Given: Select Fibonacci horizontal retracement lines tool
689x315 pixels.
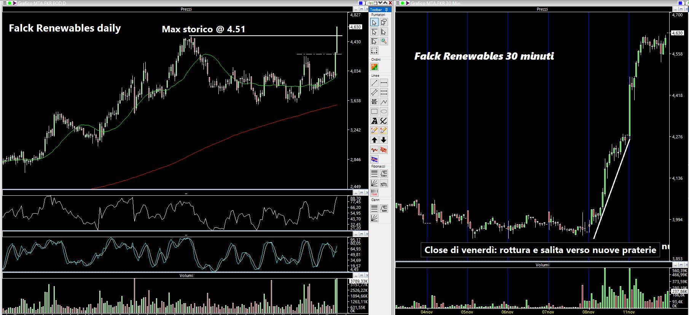Looking at the screenshot, I should point(374,174).
